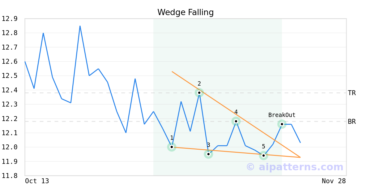Click the Oct 13 start date label
The width and height of the screenshot is (371, 194).
[37, 181]
